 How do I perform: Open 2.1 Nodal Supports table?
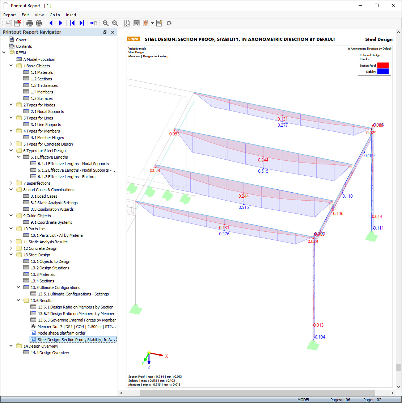coord(47,112)
